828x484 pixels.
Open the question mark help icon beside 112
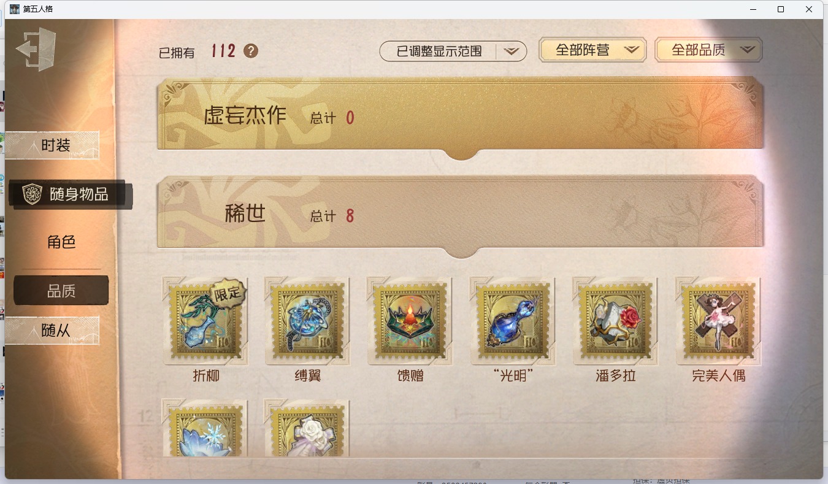[250, 51]
